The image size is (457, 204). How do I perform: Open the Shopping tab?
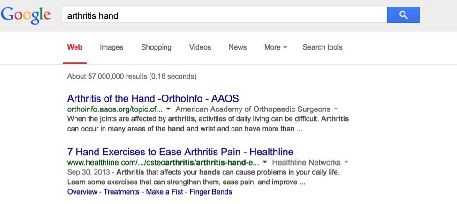(x=157, y=47)
